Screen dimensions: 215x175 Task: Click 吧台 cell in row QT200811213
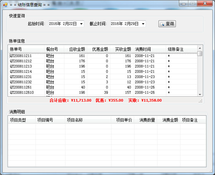click(x=50, y=66)
